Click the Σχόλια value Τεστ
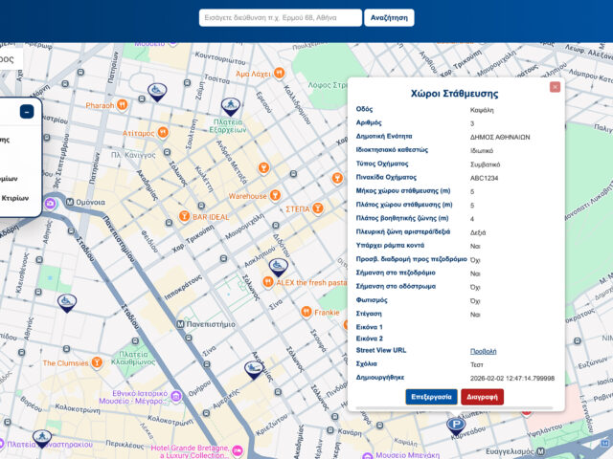This screenshot has width=613, height=459. tap(477, 364)
